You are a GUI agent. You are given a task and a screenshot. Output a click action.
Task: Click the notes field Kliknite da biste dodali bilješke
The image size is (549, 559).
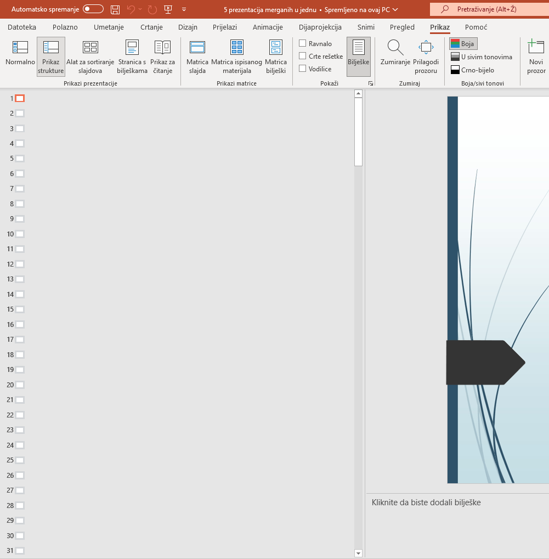426,502
